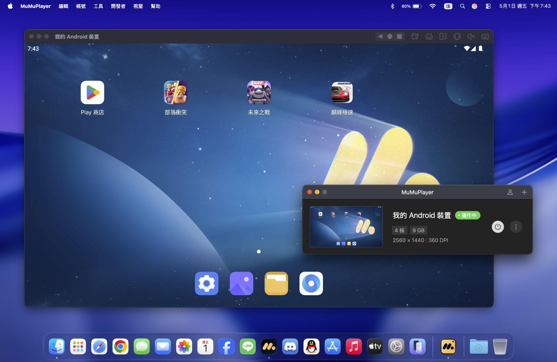Click the date and time in menu bar
This screenshot has width=557, height=362.
tap(525, 6)
